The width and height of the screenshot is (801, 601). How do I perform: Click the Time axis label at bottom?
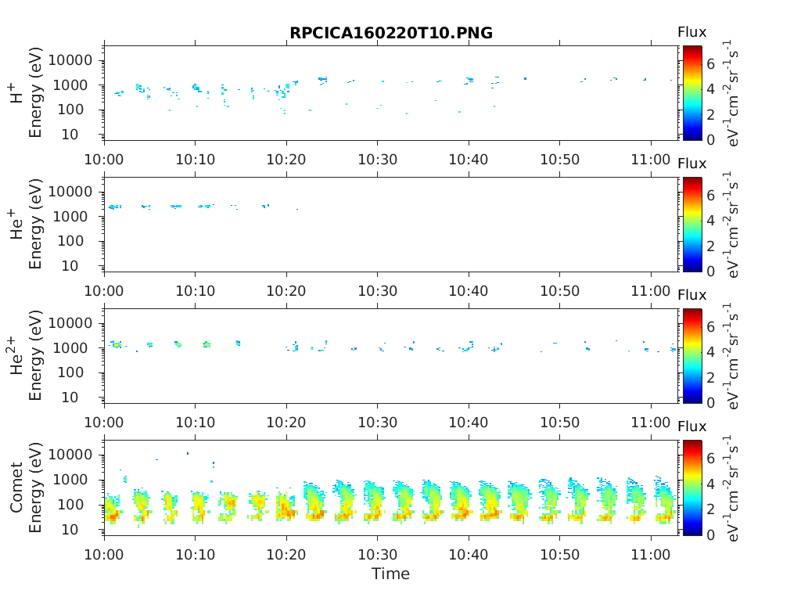(391, 574)
